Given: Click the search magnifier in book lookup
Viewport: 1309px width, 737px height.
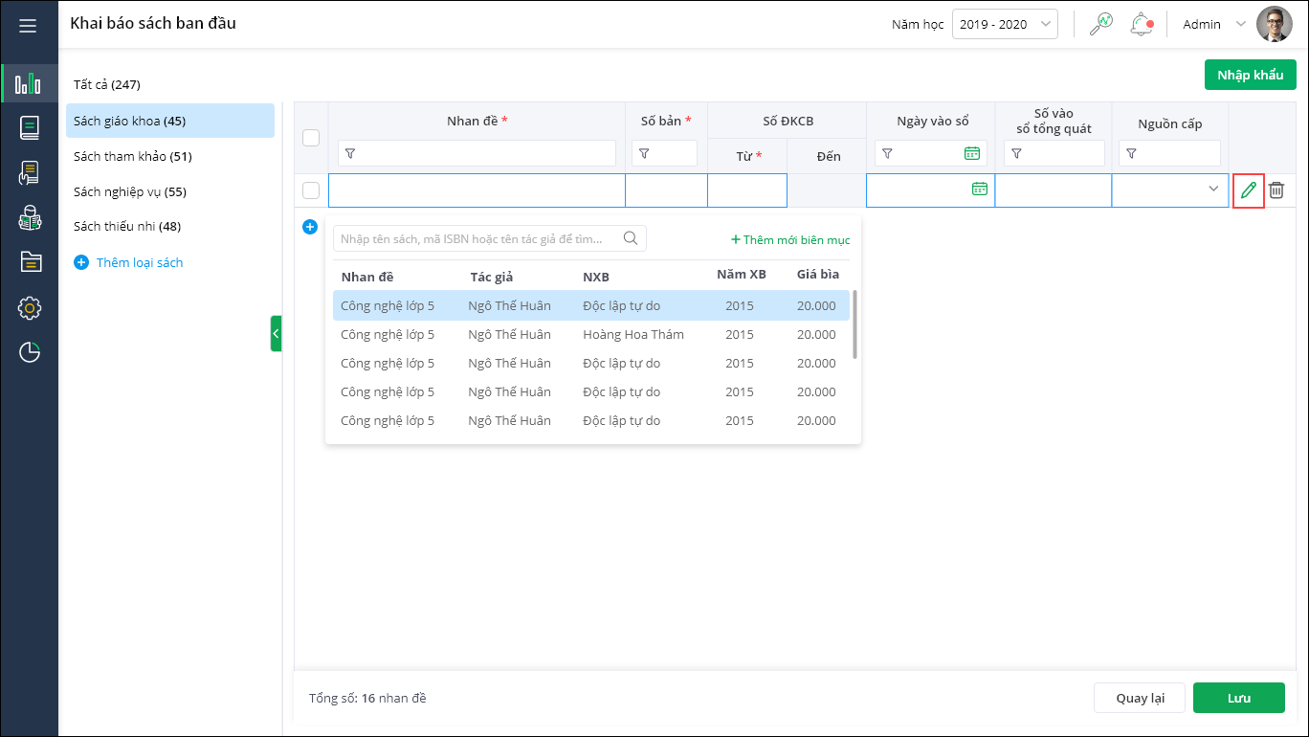Looking at the screenshot, I should [631, 239].
